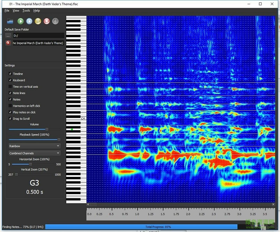280x232 pixels.
Task: Click the gray treble clef icon
Action: point(55,21)
